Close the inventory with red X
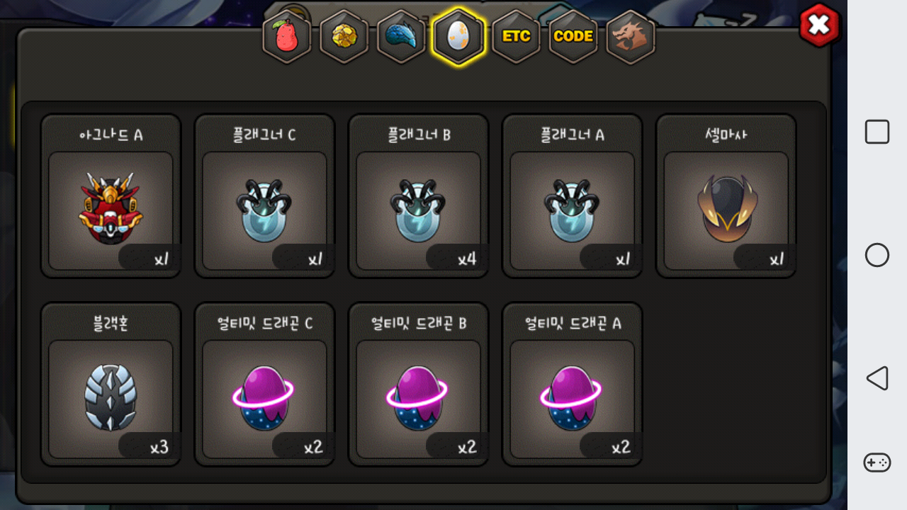This screenshot has height=510, width=907. (819, 25)
